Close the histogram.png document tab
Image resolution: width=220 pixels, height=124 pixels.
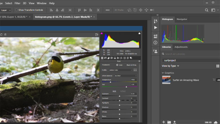pyautogui.click(x=94, y=17)
